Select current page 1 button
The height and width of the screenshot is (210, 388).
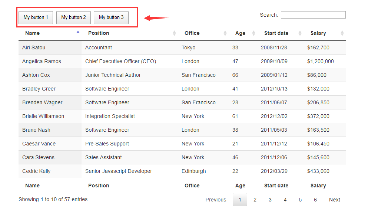240,200
